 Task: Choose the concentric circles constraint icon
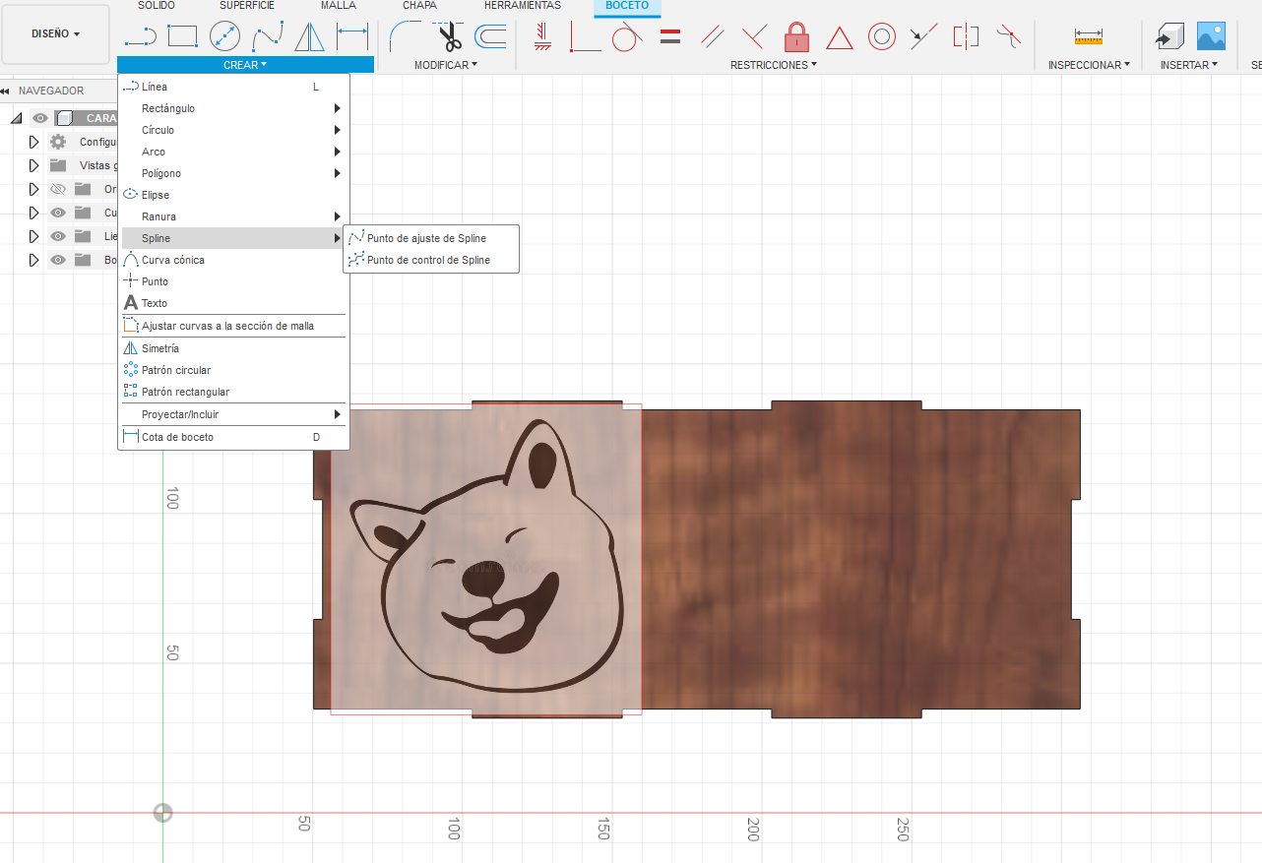pyautogui.click(x=882, y=37)
